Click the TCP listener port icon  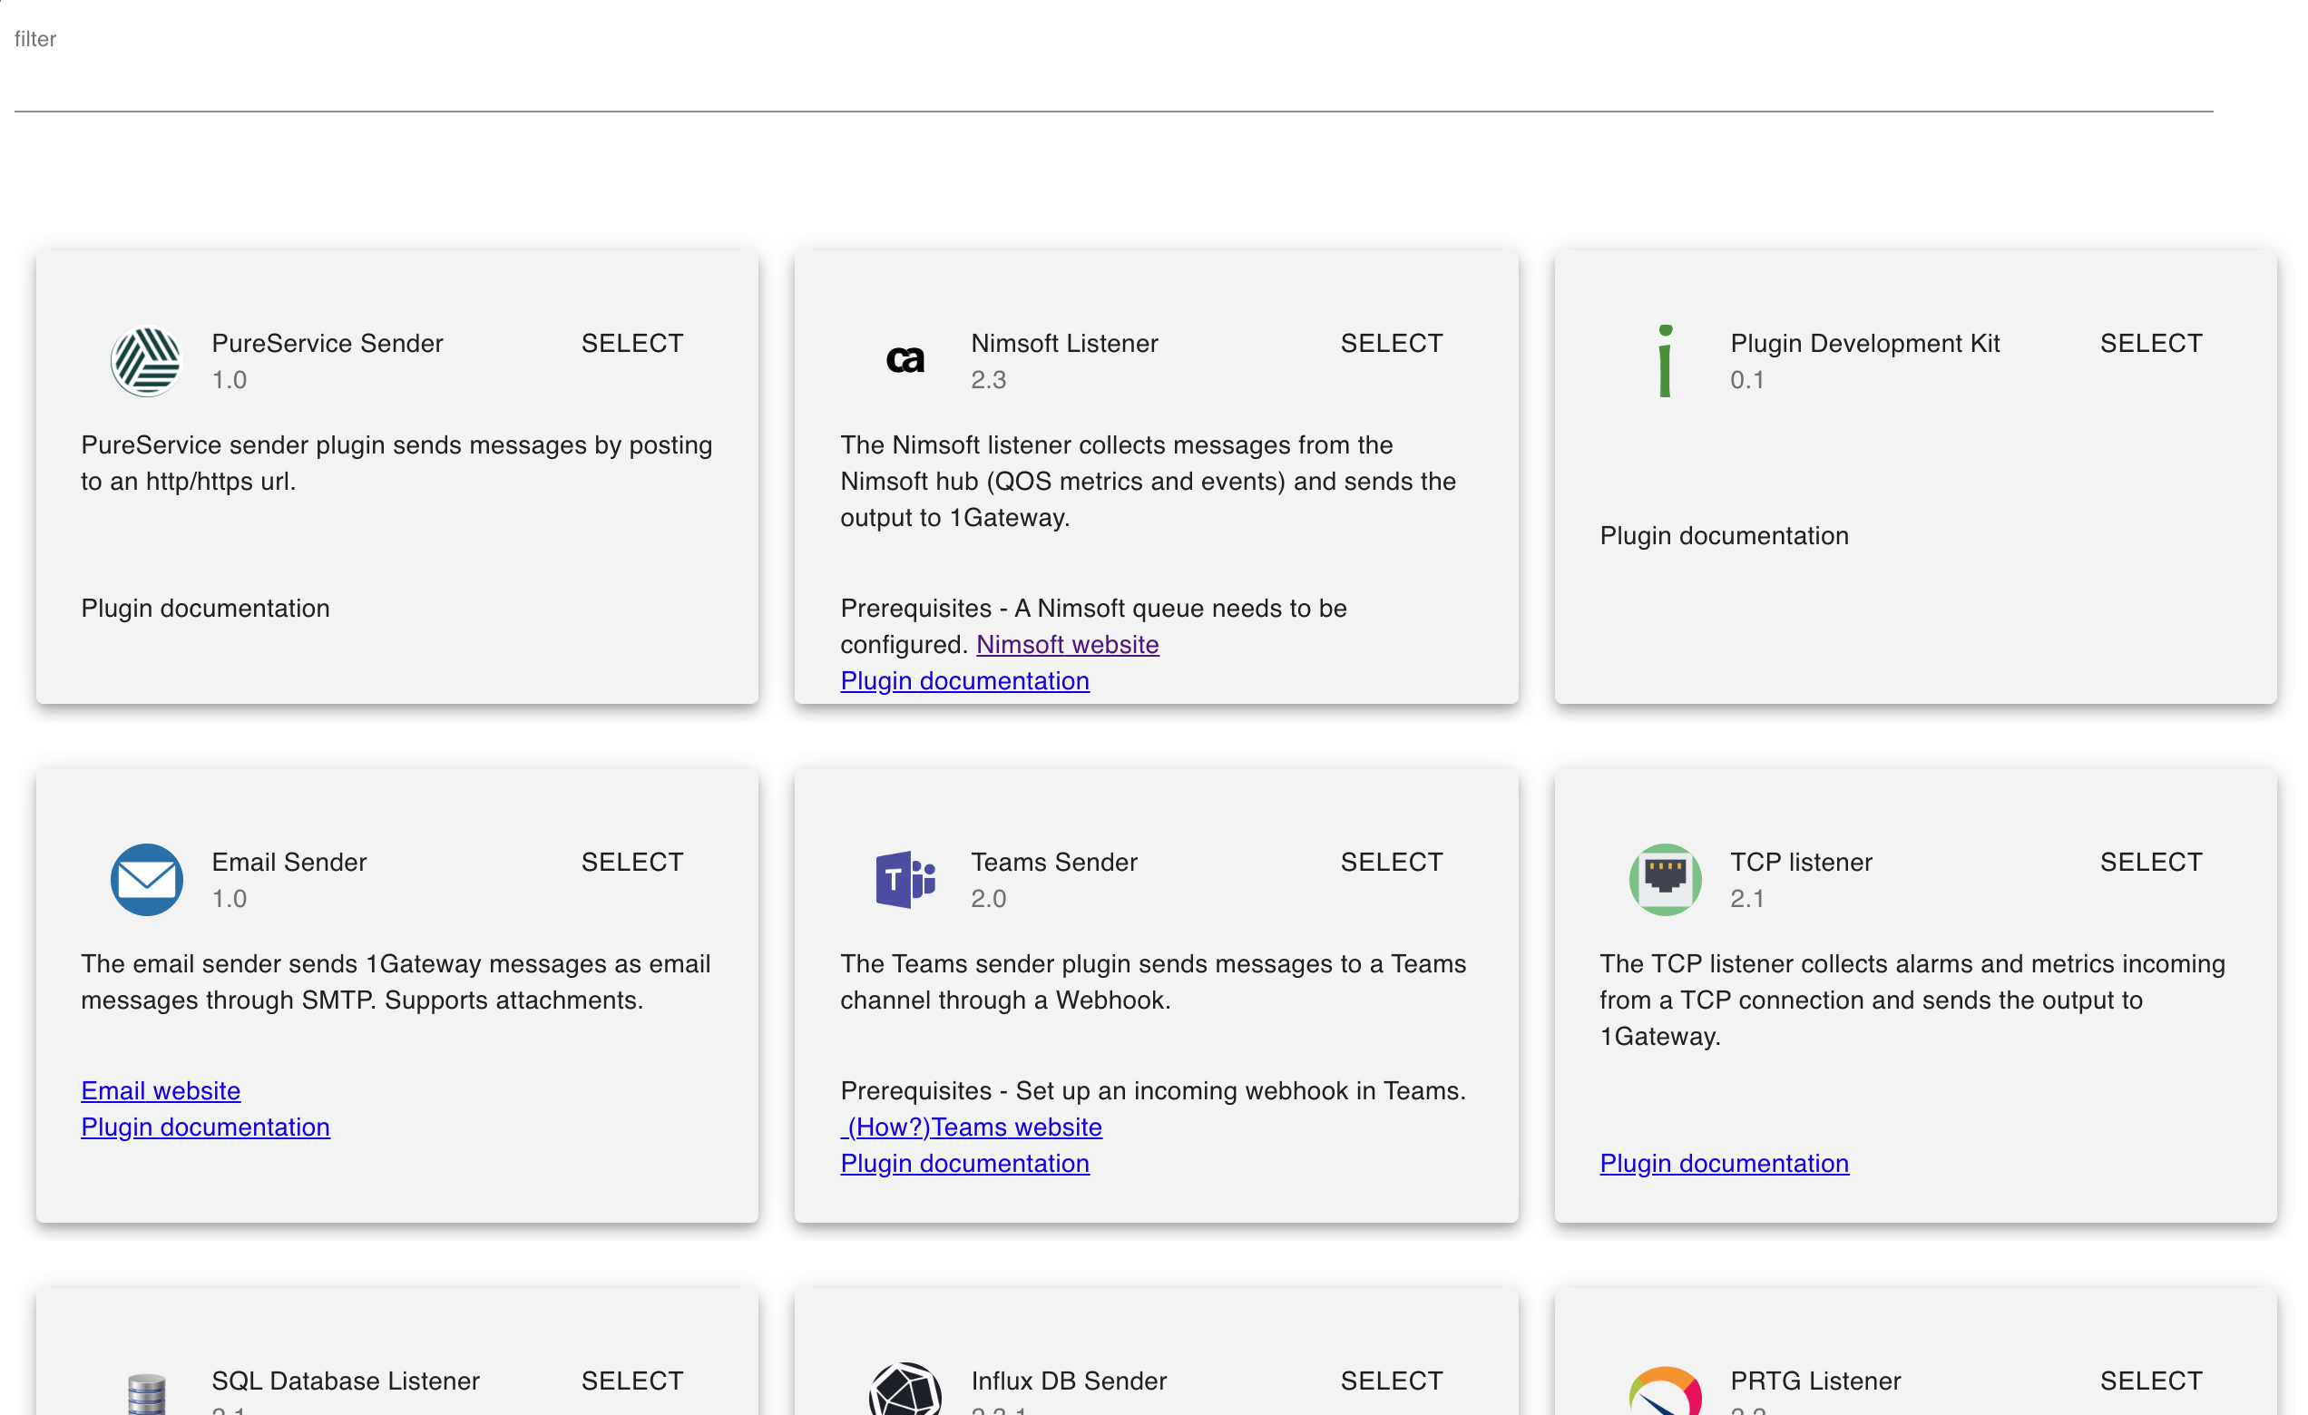pyautogui.click(x=1665, y=879)
